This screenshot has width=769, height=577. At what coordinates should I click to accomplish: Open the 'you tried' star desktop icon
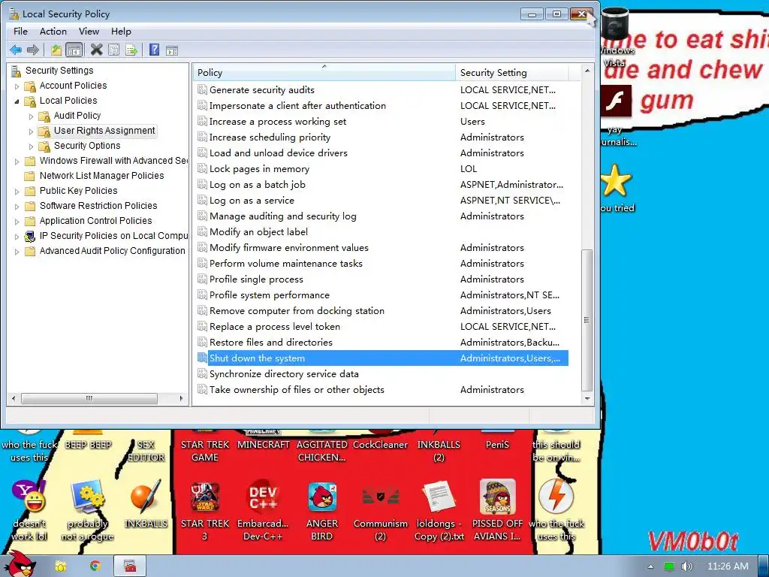pyautogui.click(x=616, y=188)
